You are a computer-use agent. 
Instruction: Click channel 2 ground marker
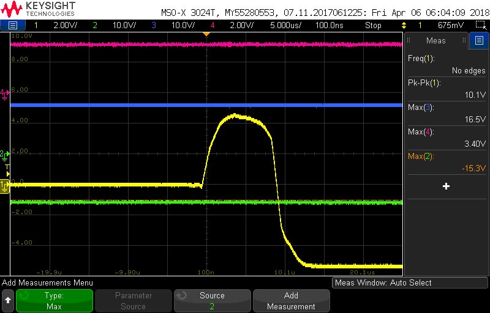click(4, 155)
